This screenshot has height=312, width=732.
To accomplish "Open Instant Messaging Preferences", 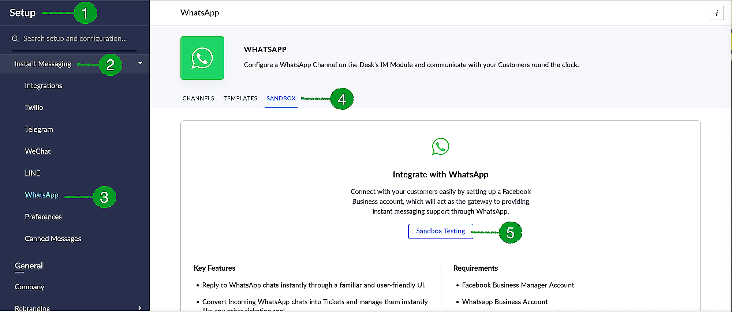I will (x=43, y=217).
